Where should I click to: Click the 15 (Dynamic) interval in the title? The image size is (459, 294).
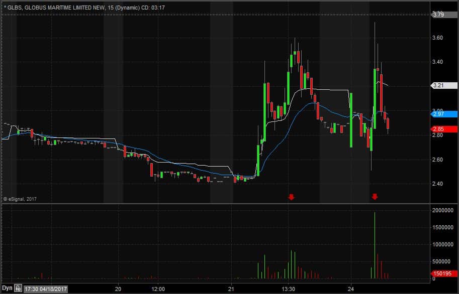tap(123, 8)
